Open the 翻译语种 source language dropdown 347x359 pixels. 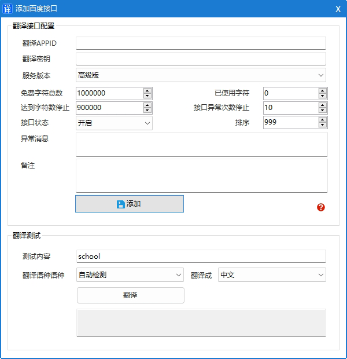pos(130,275)
